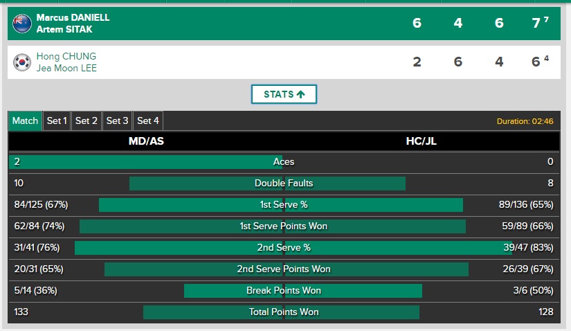Click the Double Faults stat bar
This screenshot has width=571, height=331.
(x=284, y=184)
